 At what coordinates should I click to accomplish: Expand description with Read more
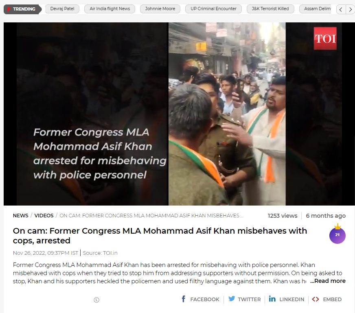pos(328,281)
